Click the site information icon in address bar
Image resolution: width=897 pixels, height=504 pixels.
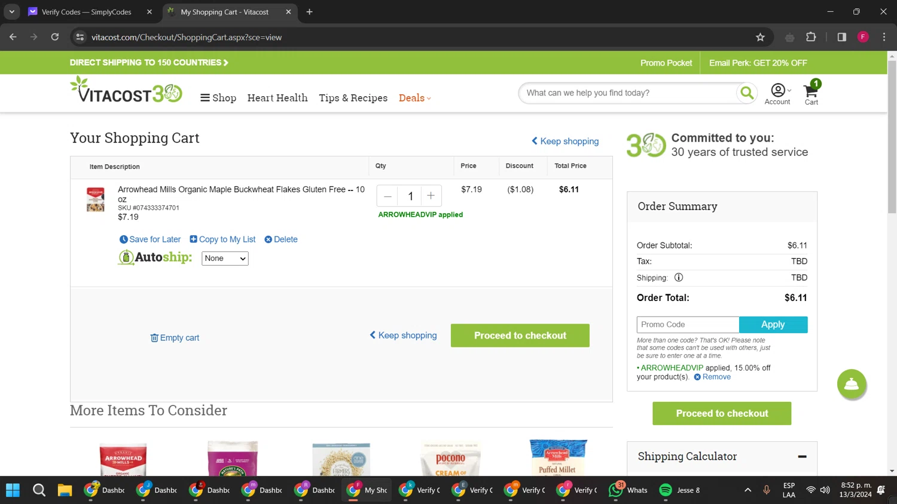pyautogui.click(x=80, y=37)
